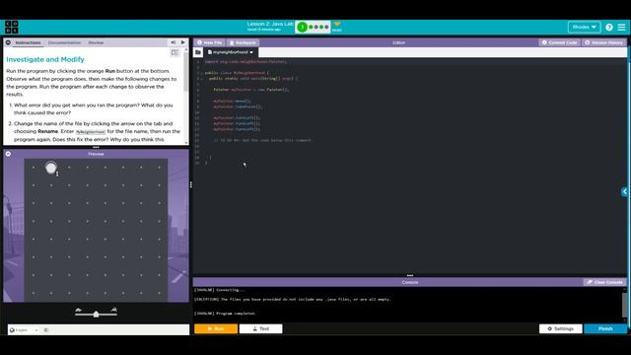Adjust the painter speed slider
631x355 pixels.
(x=96, y=314)
